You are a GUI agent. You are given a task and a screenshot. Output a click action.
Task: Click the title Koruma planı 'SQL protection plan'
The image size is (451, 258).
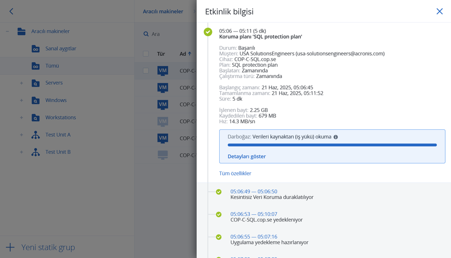261,37
